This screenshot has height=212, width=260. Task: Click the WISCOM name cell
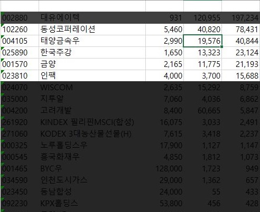[92, 88]
